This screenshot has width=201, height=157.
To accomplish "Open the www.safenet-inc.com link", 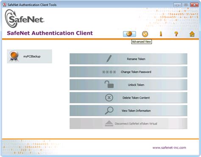I will point(169,148).
